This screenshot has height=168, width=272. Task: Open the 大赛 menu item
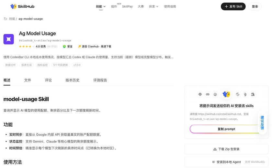pyautogui.click(x=141, y=6)
